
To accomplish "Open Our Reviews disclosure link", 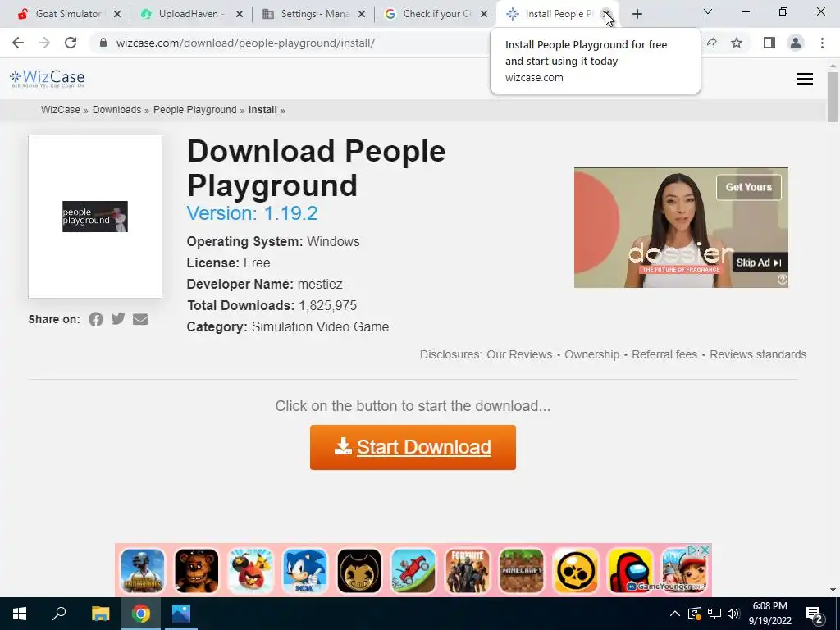I will tap(519, 354).
